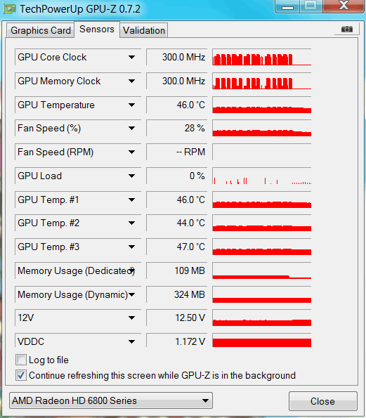
Task: Click the Memory Usage (Dedicated) graph
Action: (x=262, y=271)
